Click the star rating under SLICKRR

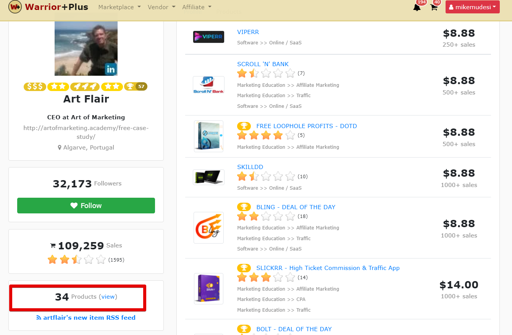click(266, 277)
